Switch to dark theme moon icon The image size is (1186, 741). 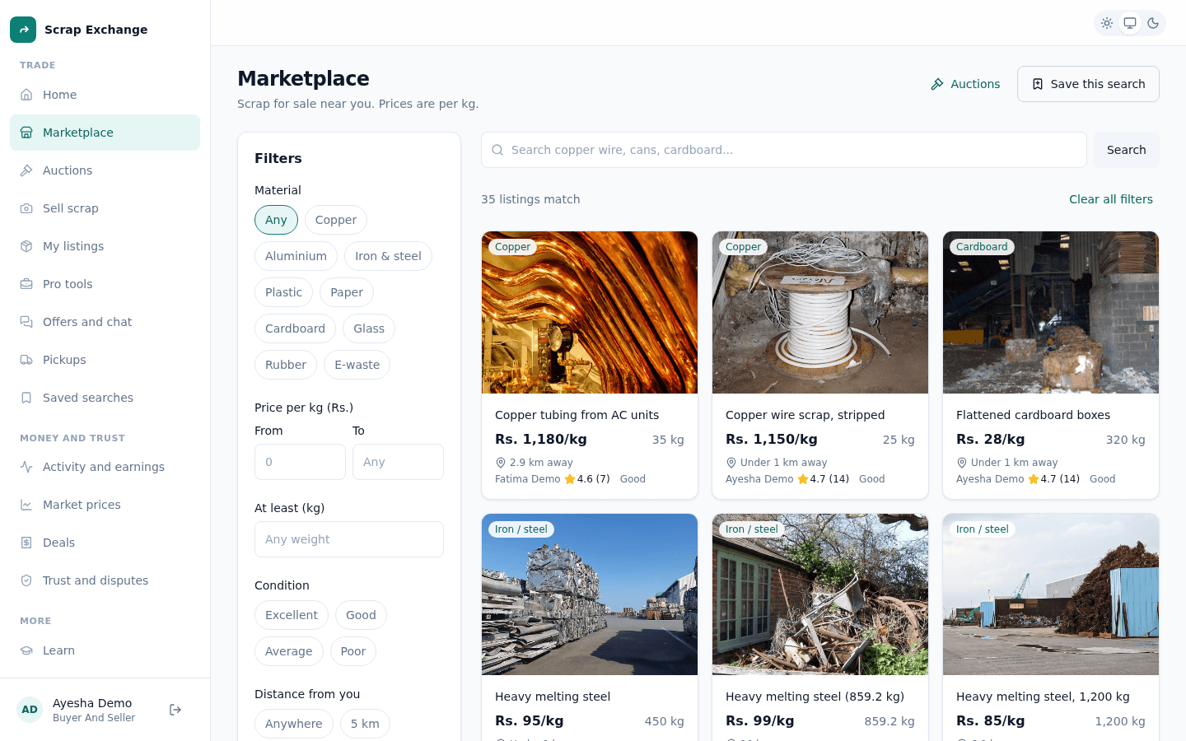pos(1153,23)
